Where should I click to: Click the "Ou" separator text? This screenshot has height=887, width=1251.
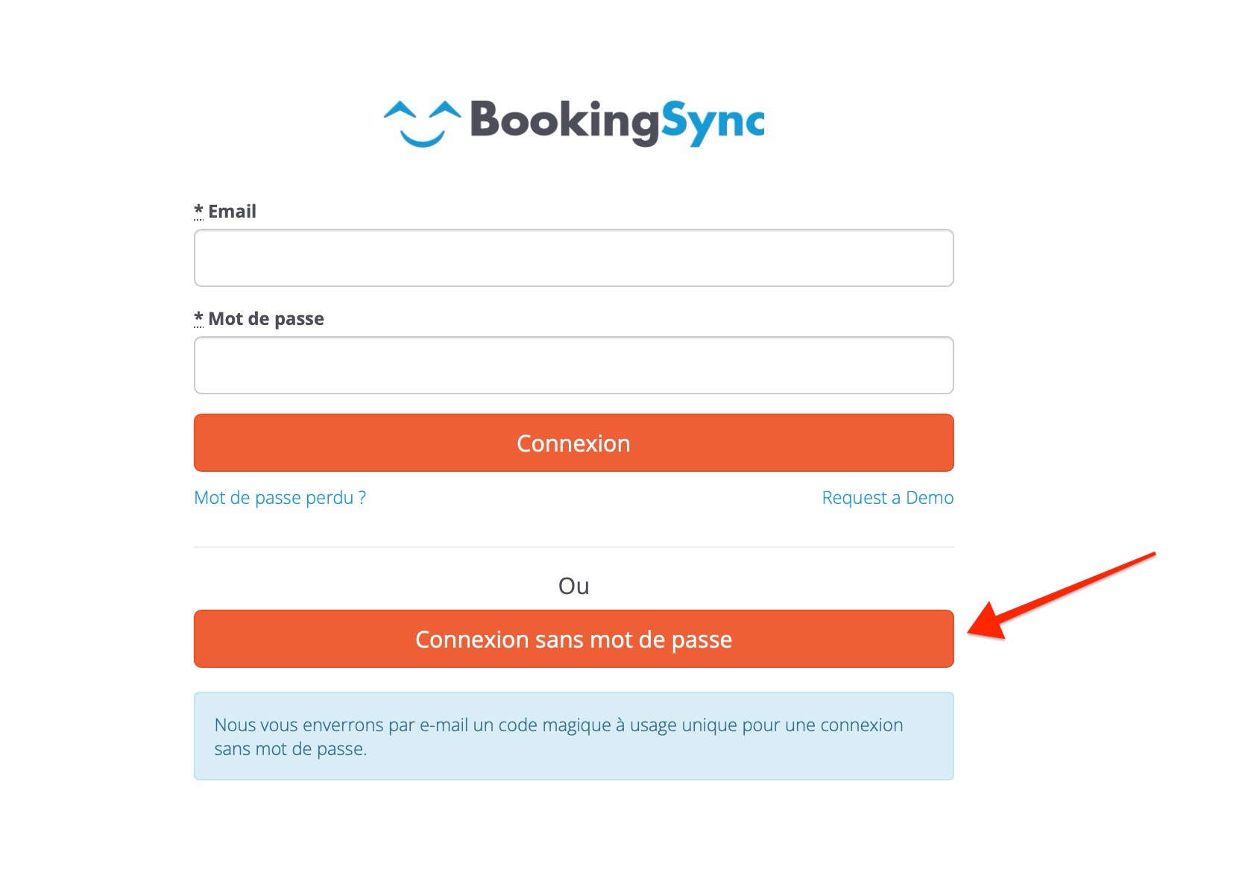pyautogui.click(x=573, y=586)
